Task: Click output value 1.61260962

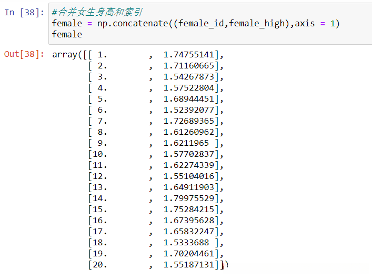Action: tap(188, 132)
